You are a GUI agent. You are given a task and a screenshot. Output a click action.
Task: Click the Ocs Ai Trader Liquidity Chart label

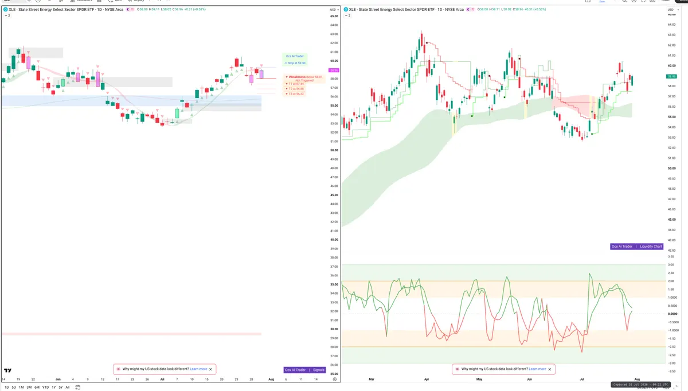pyautogui.click(x=637, y=247)
